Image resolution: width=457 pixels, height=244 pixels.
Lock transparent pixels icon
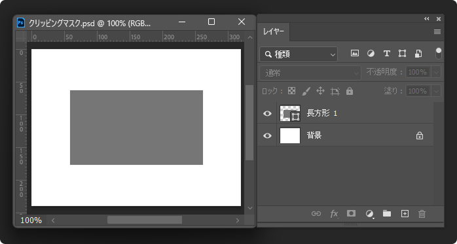291,91
